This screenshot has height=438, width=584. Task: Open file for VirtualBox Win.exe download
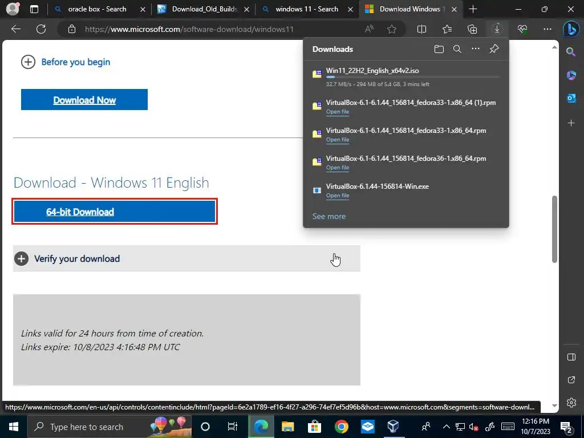tap(338, 196)
